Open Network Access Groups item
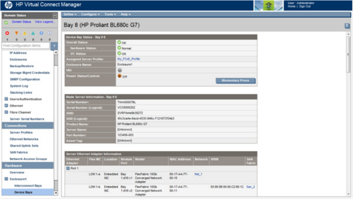 (x=28, y=159)
